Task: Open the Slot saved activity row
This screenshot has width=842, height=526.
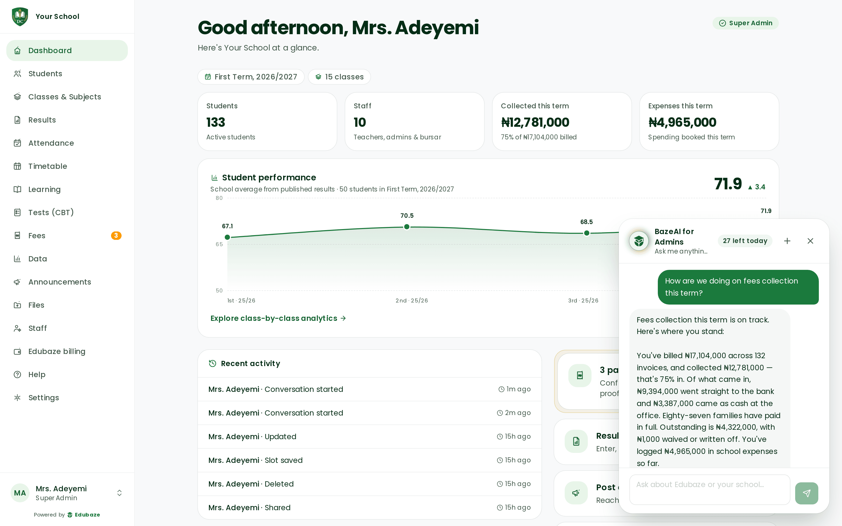Action: [369, 460]
